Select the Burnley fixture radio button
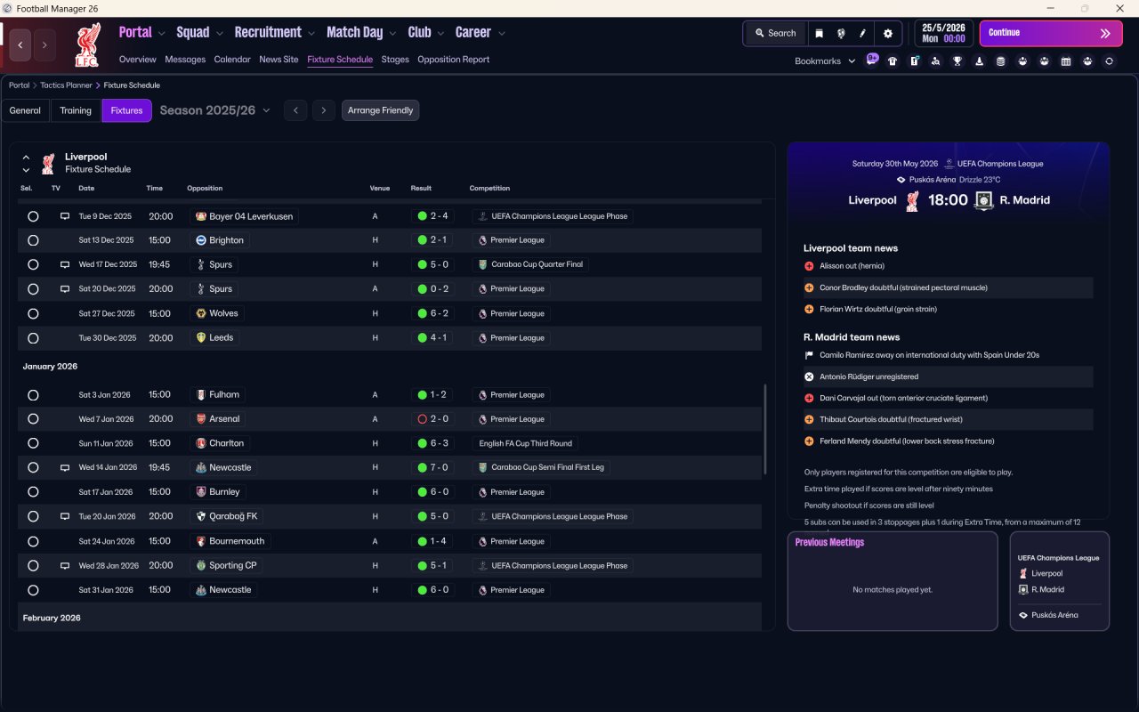Screen dimensions: 1139x712 click(x=33, y=492)
